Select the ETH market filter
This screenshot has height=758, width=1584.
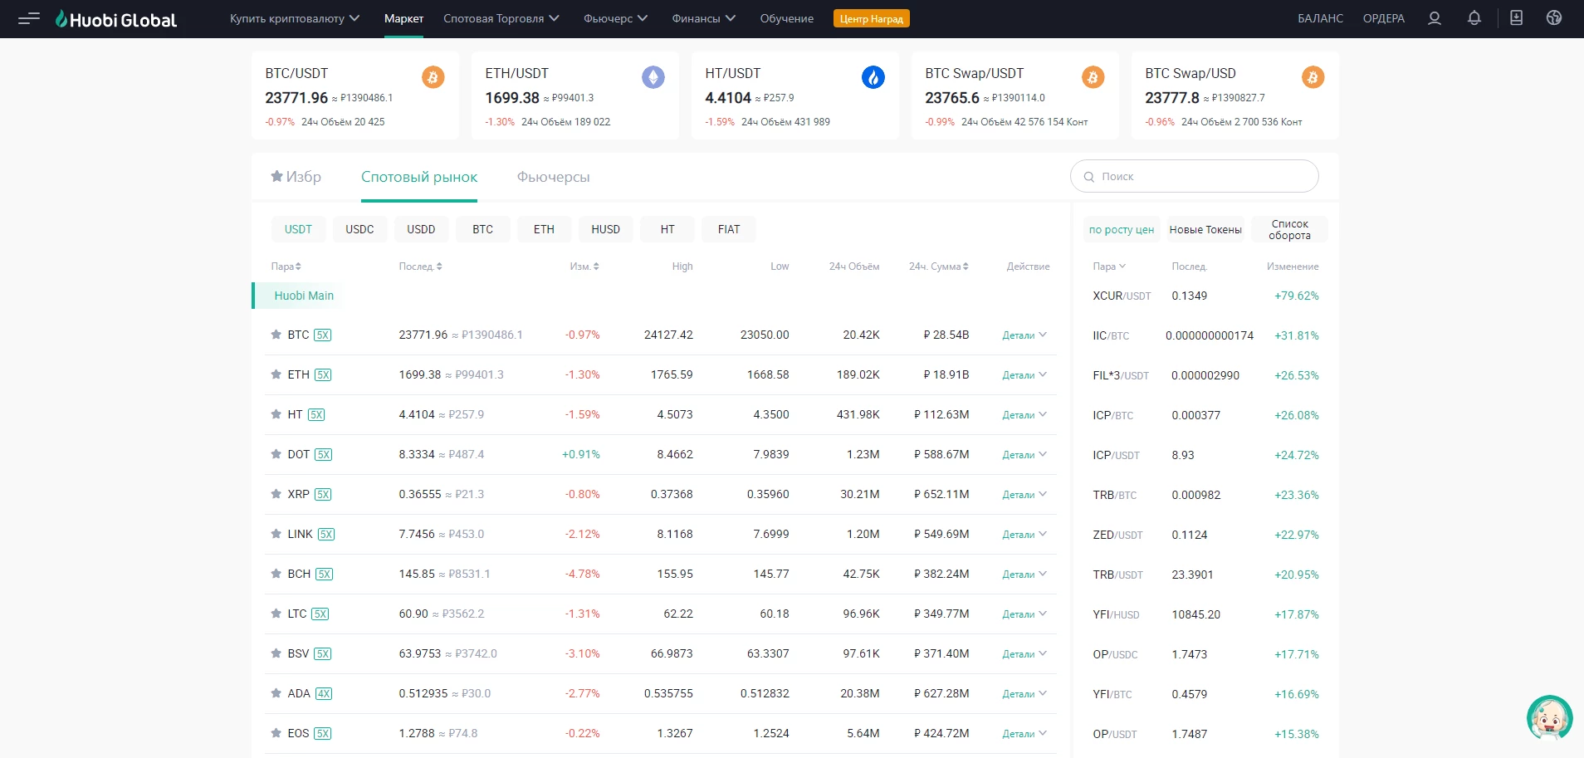544,229
